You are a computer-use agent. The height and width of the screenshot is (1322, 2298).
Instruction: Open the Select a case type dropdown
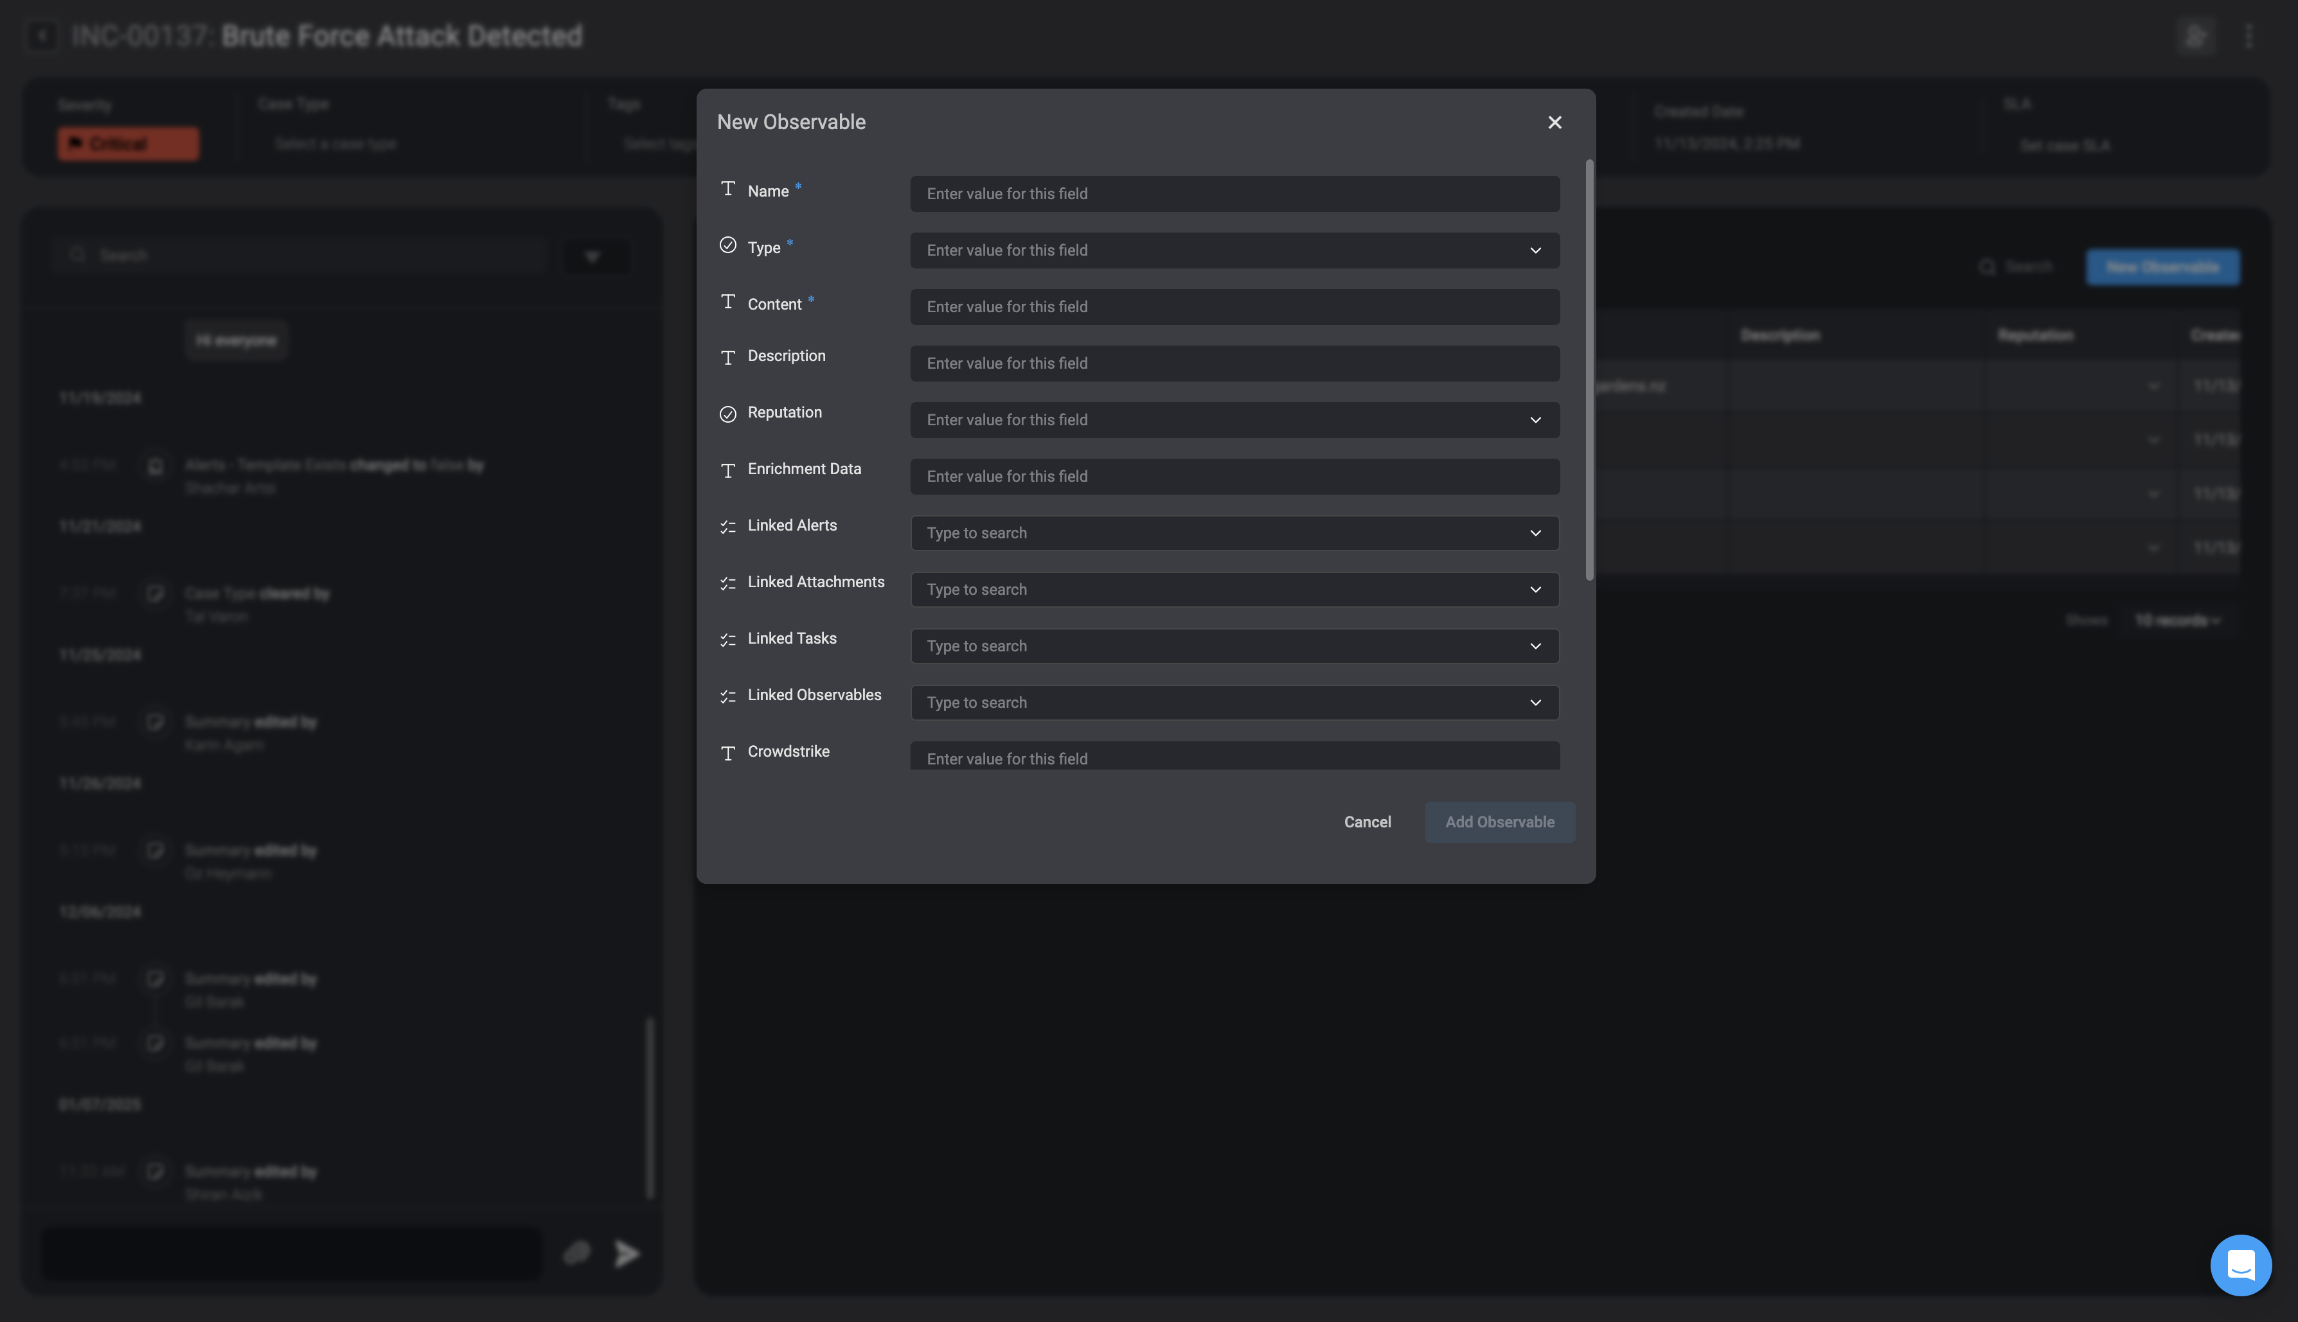click(335, 143)
